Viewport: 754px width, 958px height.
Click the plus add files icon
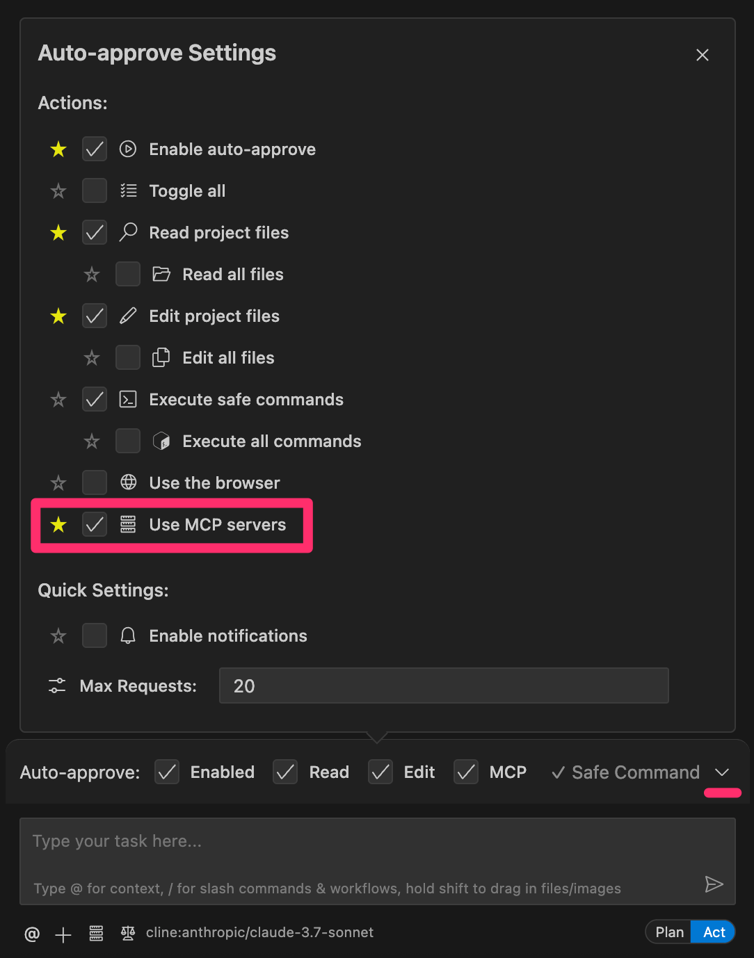pyautogui.click(x=63, y=934)
